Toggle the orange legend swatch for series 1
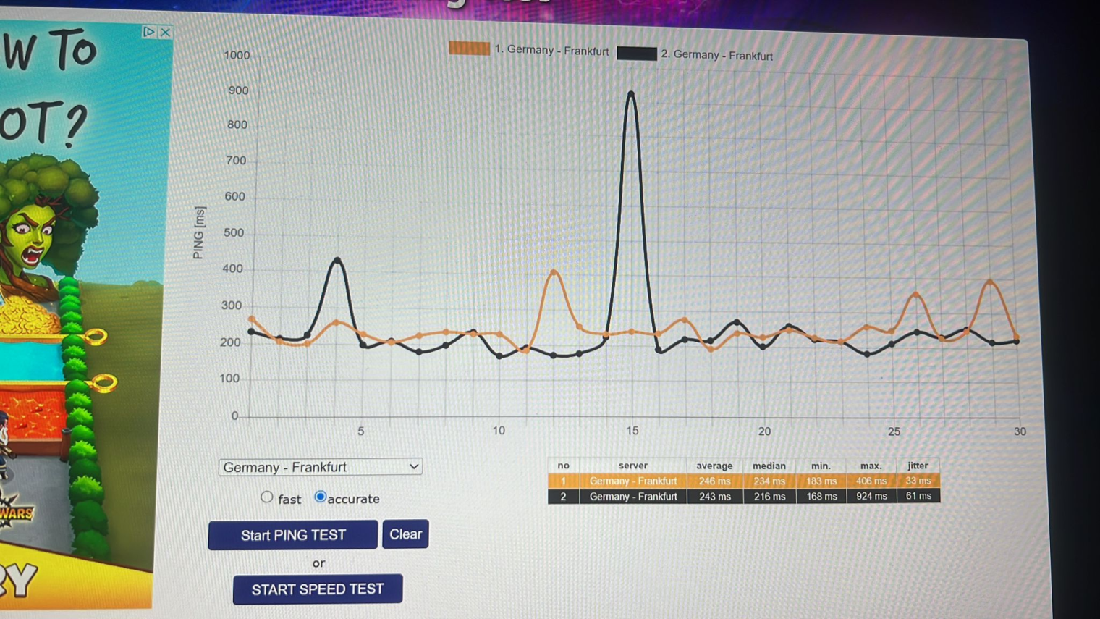1100x619 pixels. 469,49
